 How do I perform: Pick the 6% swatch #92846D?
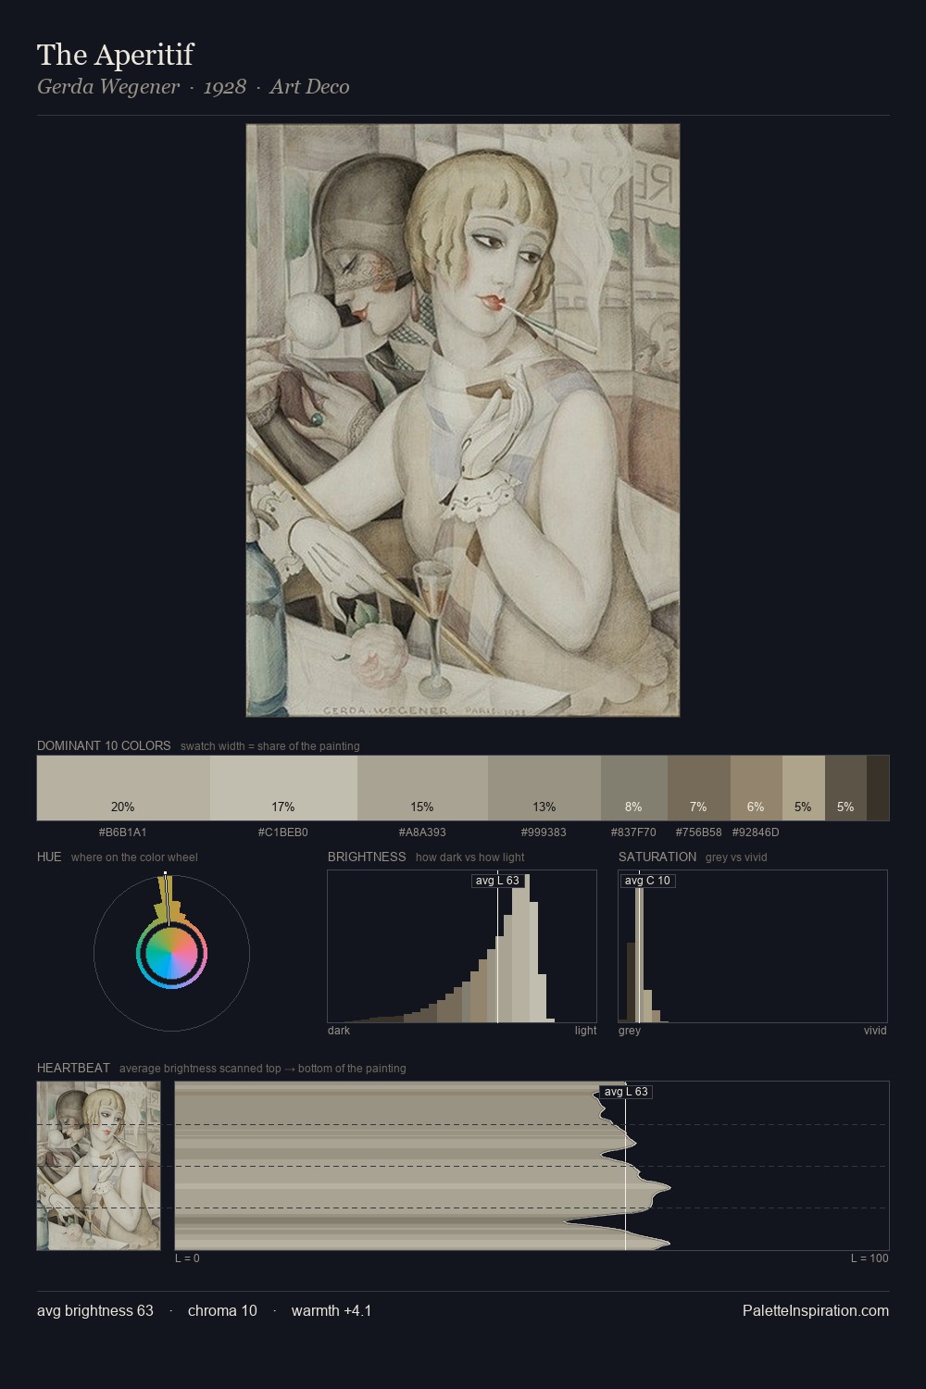pyautogui.click(x=757, y=788)
